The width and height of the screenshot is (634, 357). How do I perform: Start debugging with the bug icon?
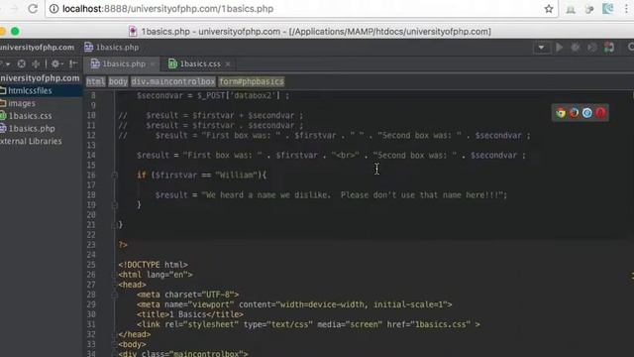575,48
